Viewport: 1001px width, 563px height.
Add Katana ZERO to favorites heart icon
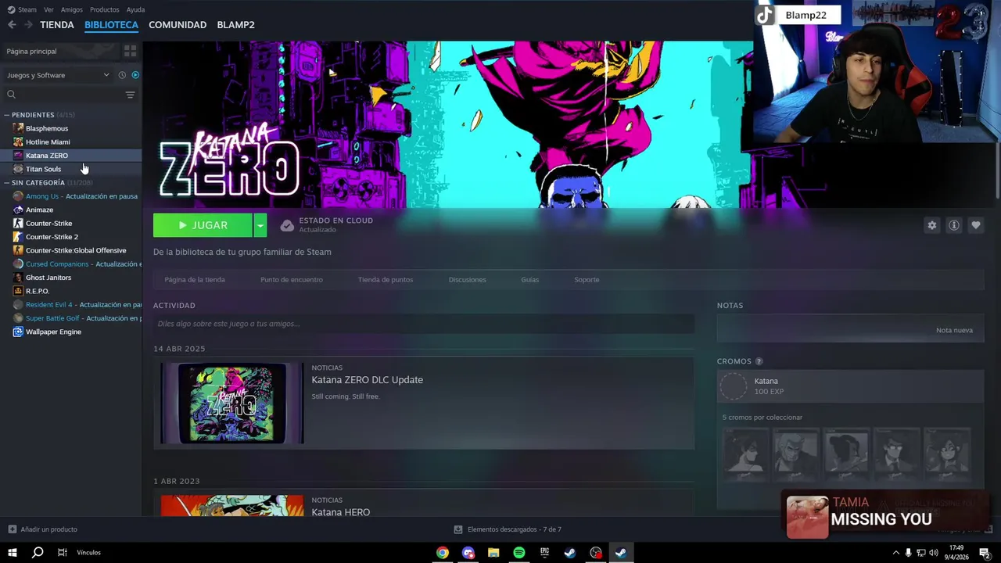click(975, 225)
